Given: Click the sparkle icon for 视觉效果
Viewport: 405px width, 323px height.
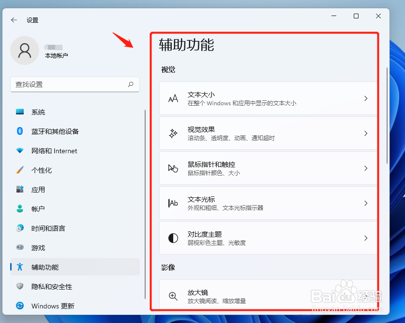Looking at the screenshot, I should click(173, 133).
